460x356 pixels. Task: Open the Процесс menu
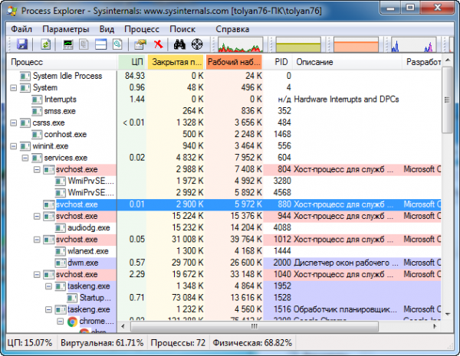pos(142,29)
